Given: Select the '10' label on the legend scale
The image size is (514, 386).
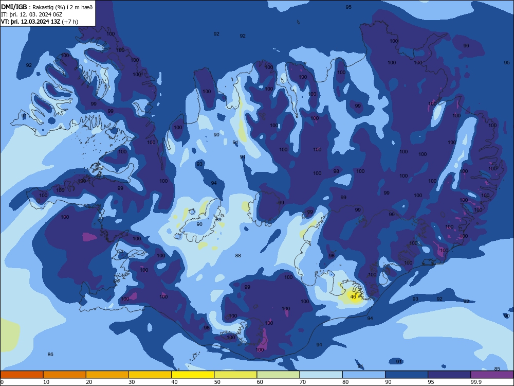Looking at the screenshot, I should [46, 382].
